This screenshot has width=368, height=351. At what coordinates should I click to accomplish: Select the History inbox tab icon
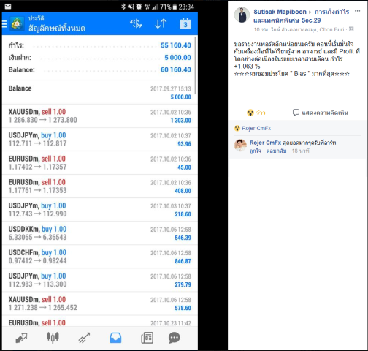115,338
